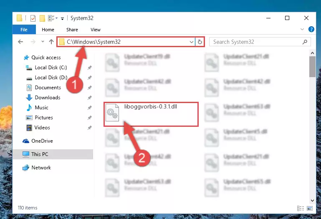Go forward with the Forward arrow
Screen dimensions: 321x219
click(33, 42)
